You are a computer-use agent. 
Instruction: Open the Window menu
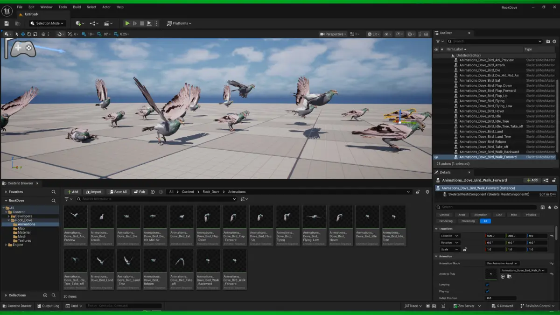46,7
